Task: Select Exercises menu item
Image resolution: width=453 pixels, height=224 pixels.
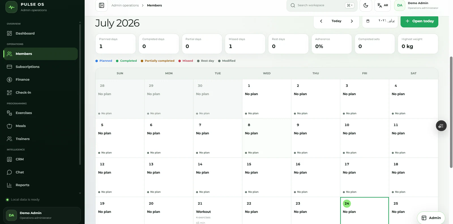Action: 40,113
